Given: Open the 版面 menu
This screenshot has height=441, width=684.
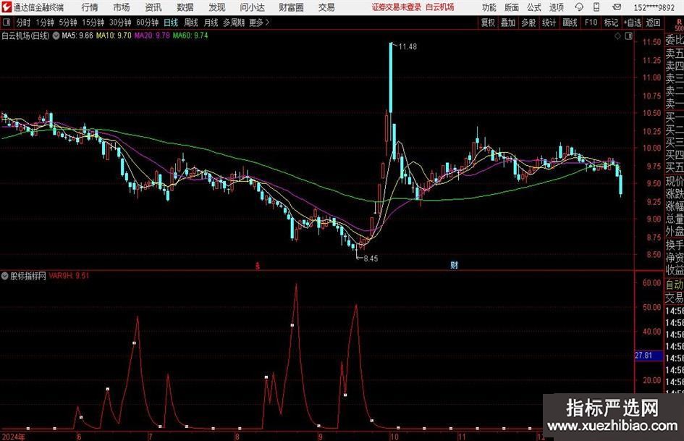Looking at the screenshot, I should coord(512,7).
